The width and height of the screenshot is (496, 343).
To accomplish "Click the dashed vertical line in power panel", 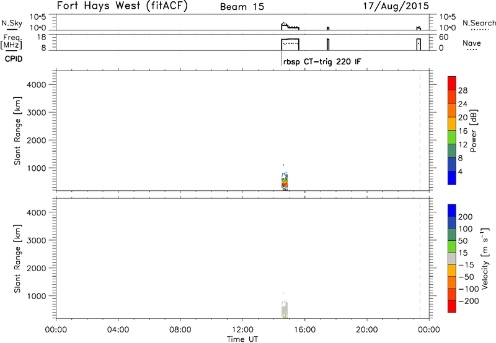I will click(420, 131).
